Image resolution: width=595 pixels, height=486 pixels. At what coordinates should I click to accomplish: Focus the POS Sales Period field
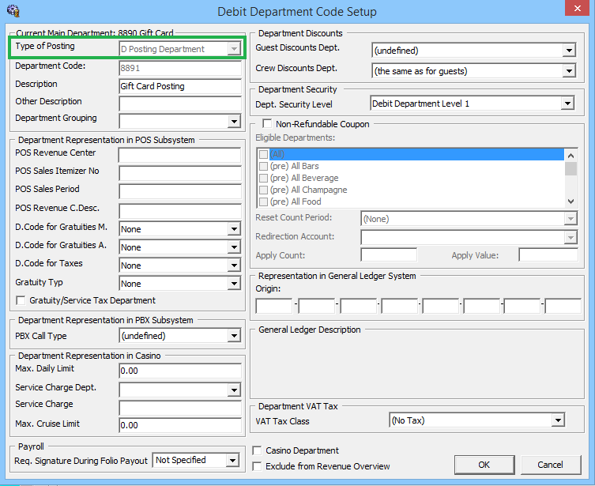pos(180,191)
